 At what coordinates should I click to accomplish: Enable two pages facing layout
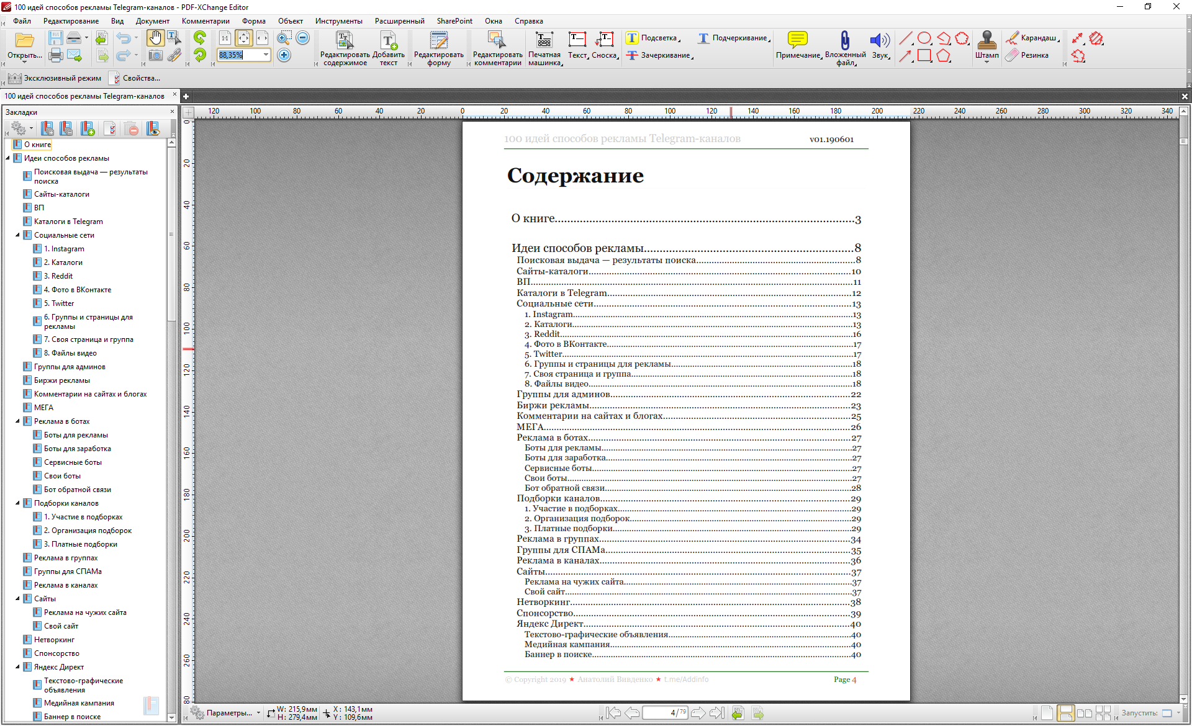click(x=1084, y=713)
